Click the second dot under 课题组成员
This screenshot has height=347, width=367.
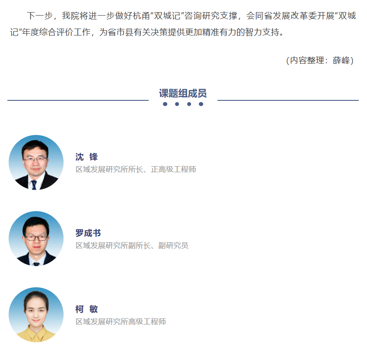click(177, 104)
